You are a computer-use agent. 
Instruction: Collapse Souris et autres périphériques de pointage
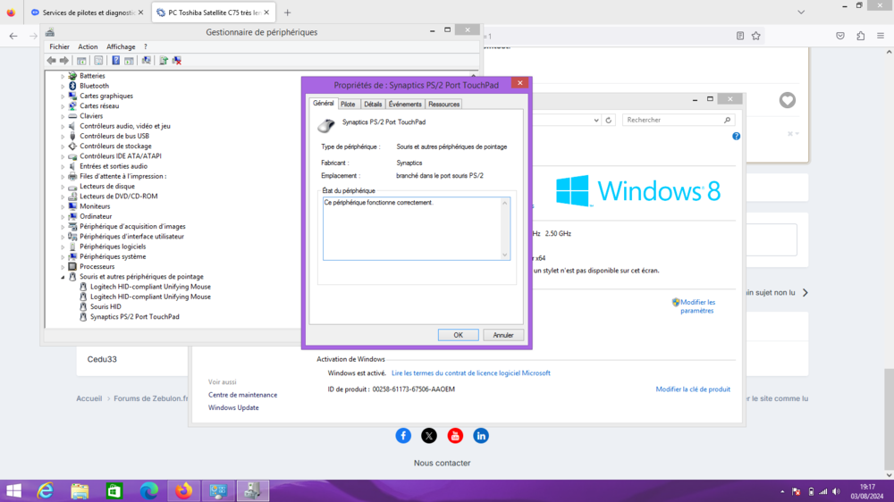tap(63, 277)
